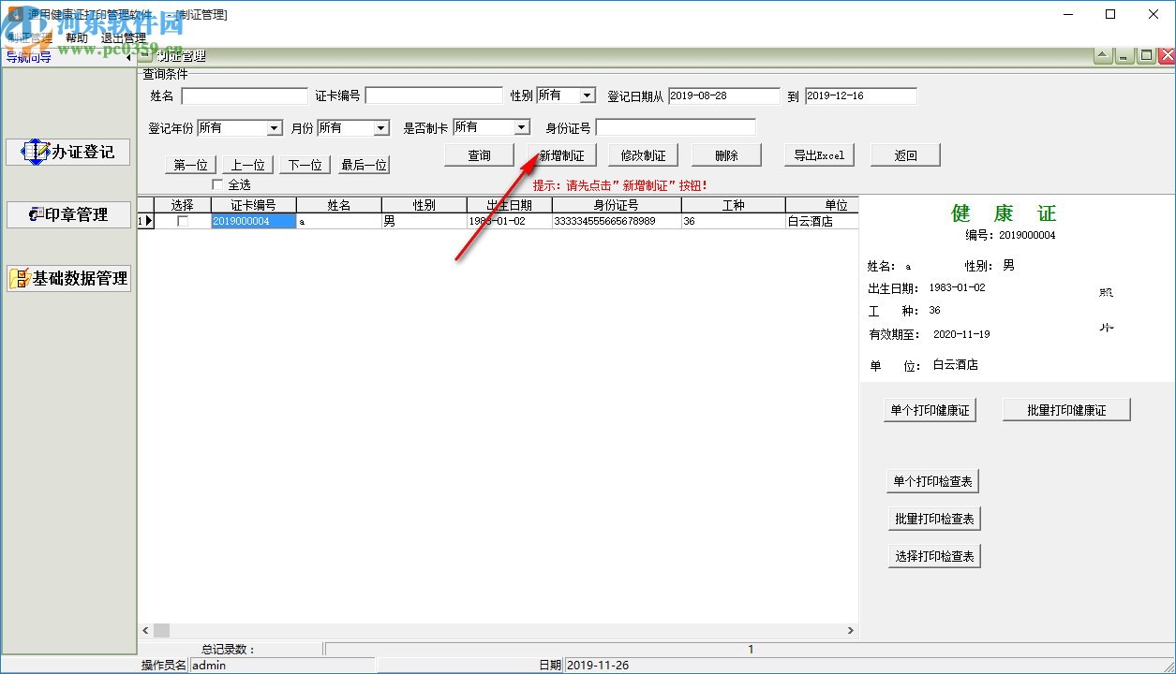Select the ID cell 333334555665678989

(617, 222)
